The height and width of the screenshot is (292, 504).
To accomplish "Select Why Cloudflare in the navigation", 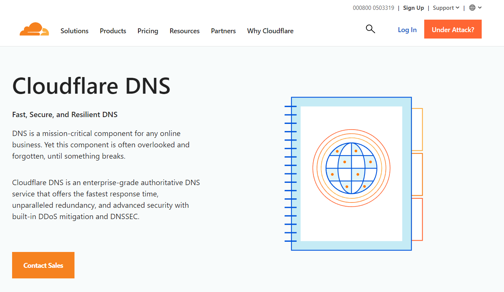I will (270, 31).
